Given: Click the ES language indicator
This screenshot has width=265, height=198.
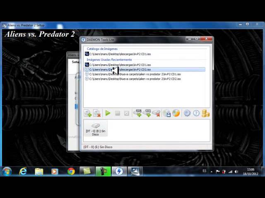Looking at the screenshot, I should click(x=204, y=171).
